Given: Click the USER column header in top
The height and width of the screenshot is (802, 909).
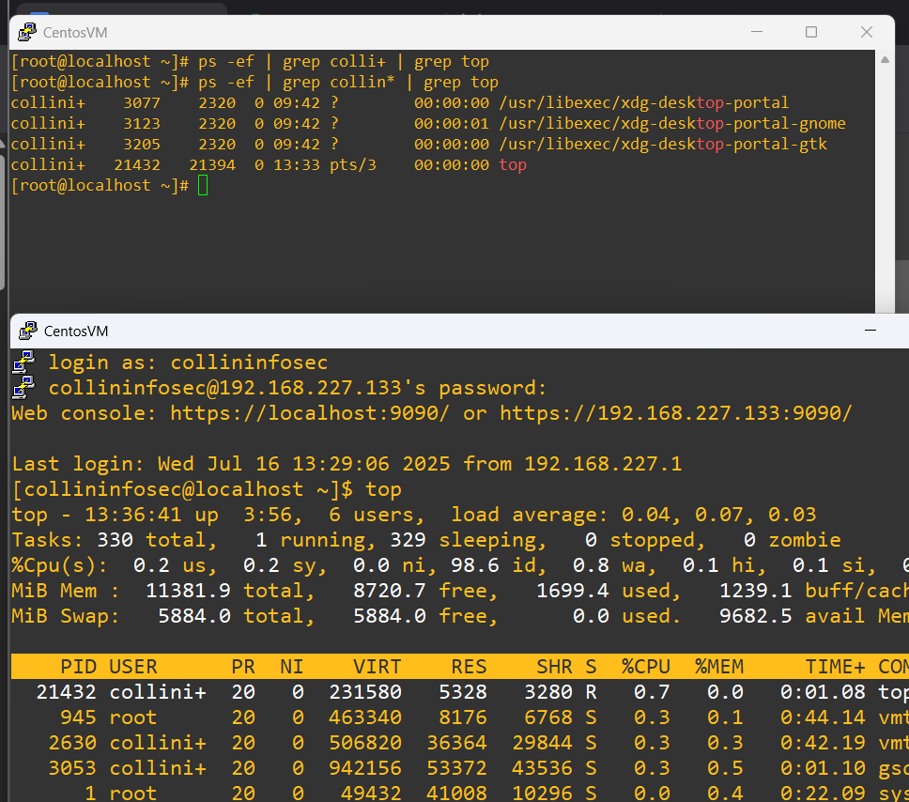Looking at the screenshot, I should (133, 667).
